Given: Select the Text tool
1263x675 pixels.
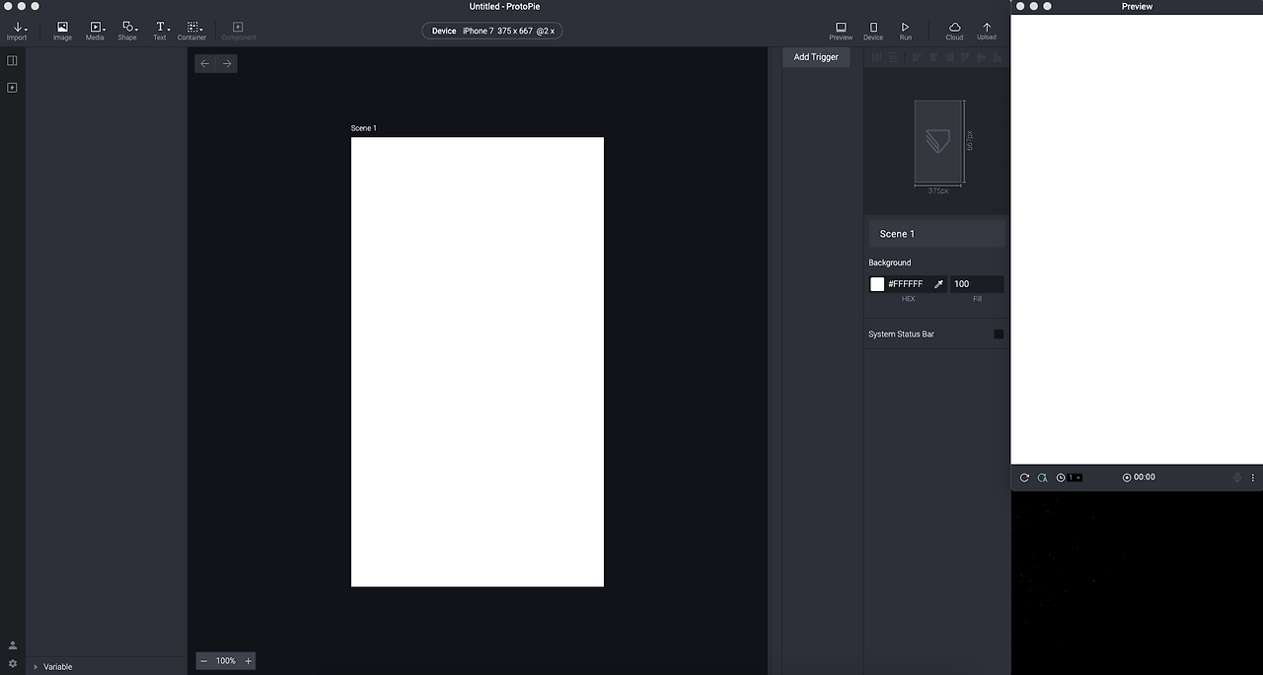Looking at the screenshot, I should point(160,31).
